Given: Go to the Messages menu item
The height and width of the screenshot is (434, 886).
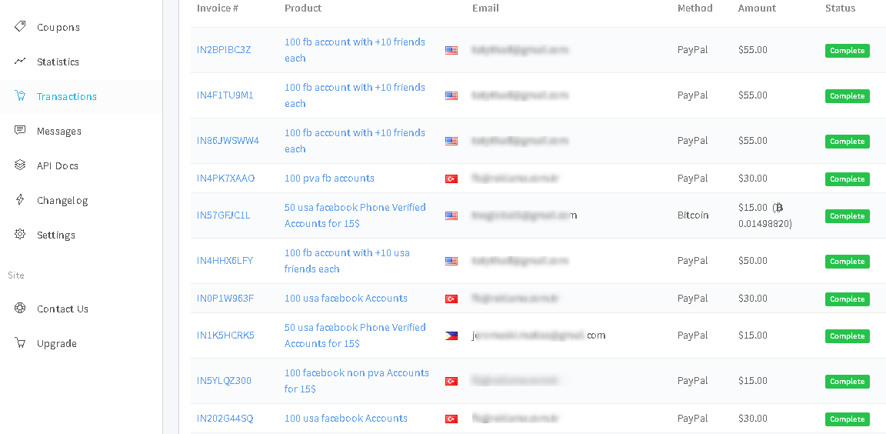Looking at the screenshot, I should point(58,131).
